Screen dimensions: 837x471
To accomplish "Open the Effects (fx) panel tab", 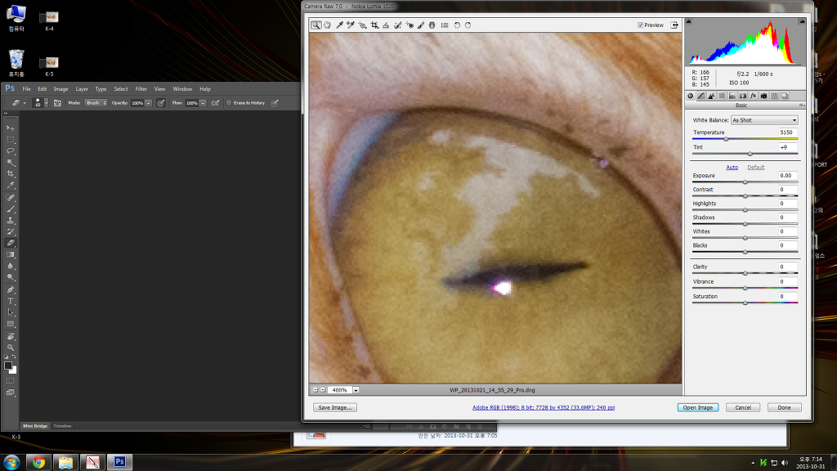I will 753,96.
